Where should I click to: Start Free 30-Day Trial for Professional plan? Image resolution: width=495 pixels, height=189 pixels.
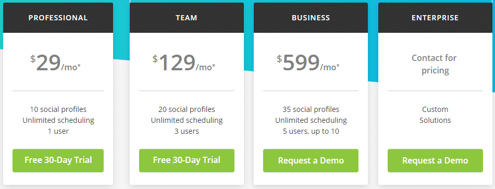[x=58, y=160]
